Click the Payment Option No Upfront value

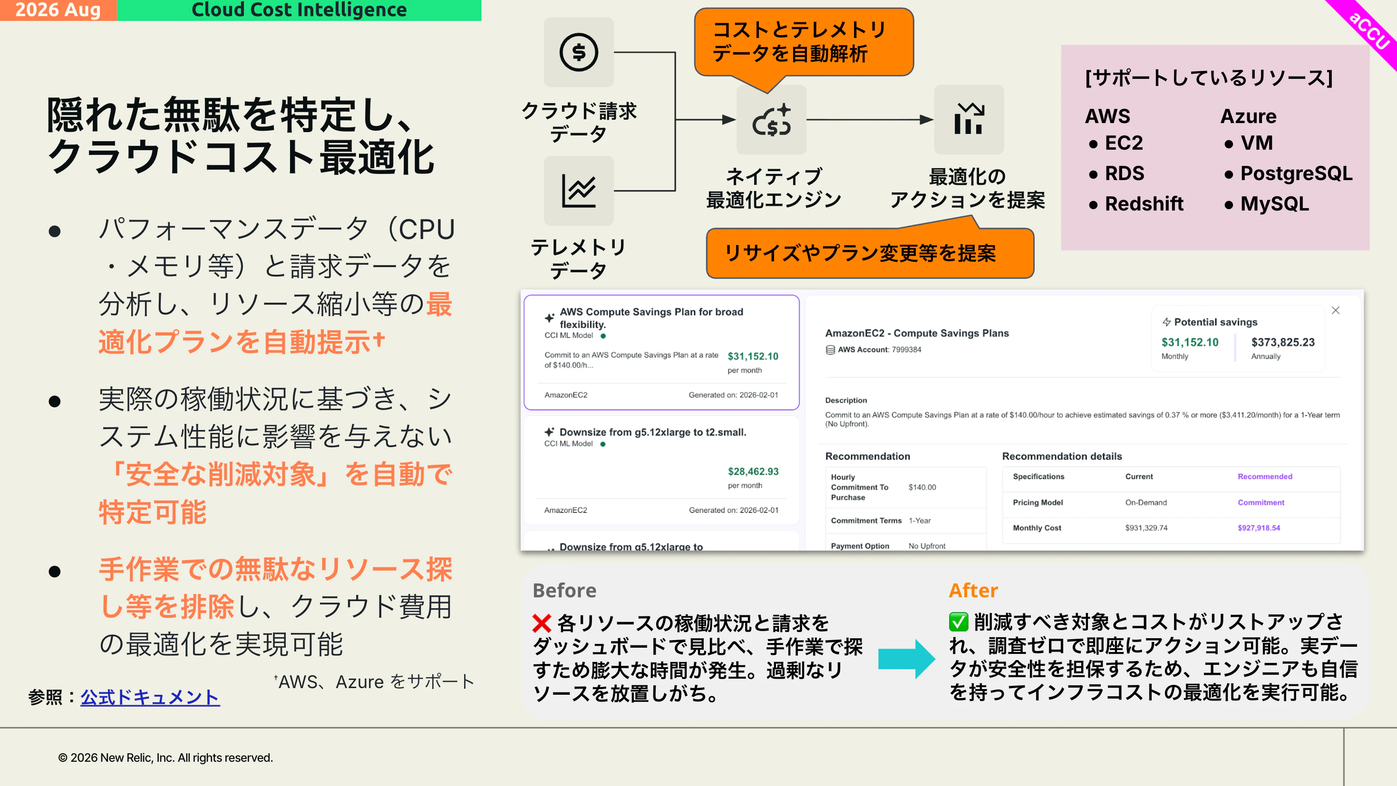coord(926,546)
